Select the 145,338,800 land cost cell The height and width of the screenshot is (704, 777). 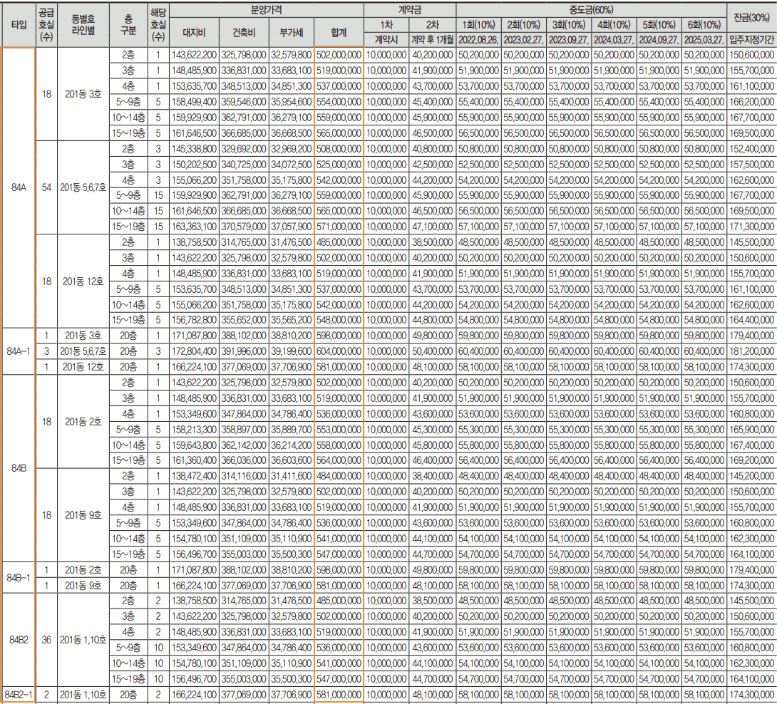(x=194, y=149)
